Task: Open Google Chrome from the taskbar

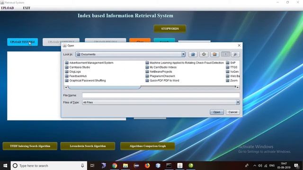Action: [115, 166]
